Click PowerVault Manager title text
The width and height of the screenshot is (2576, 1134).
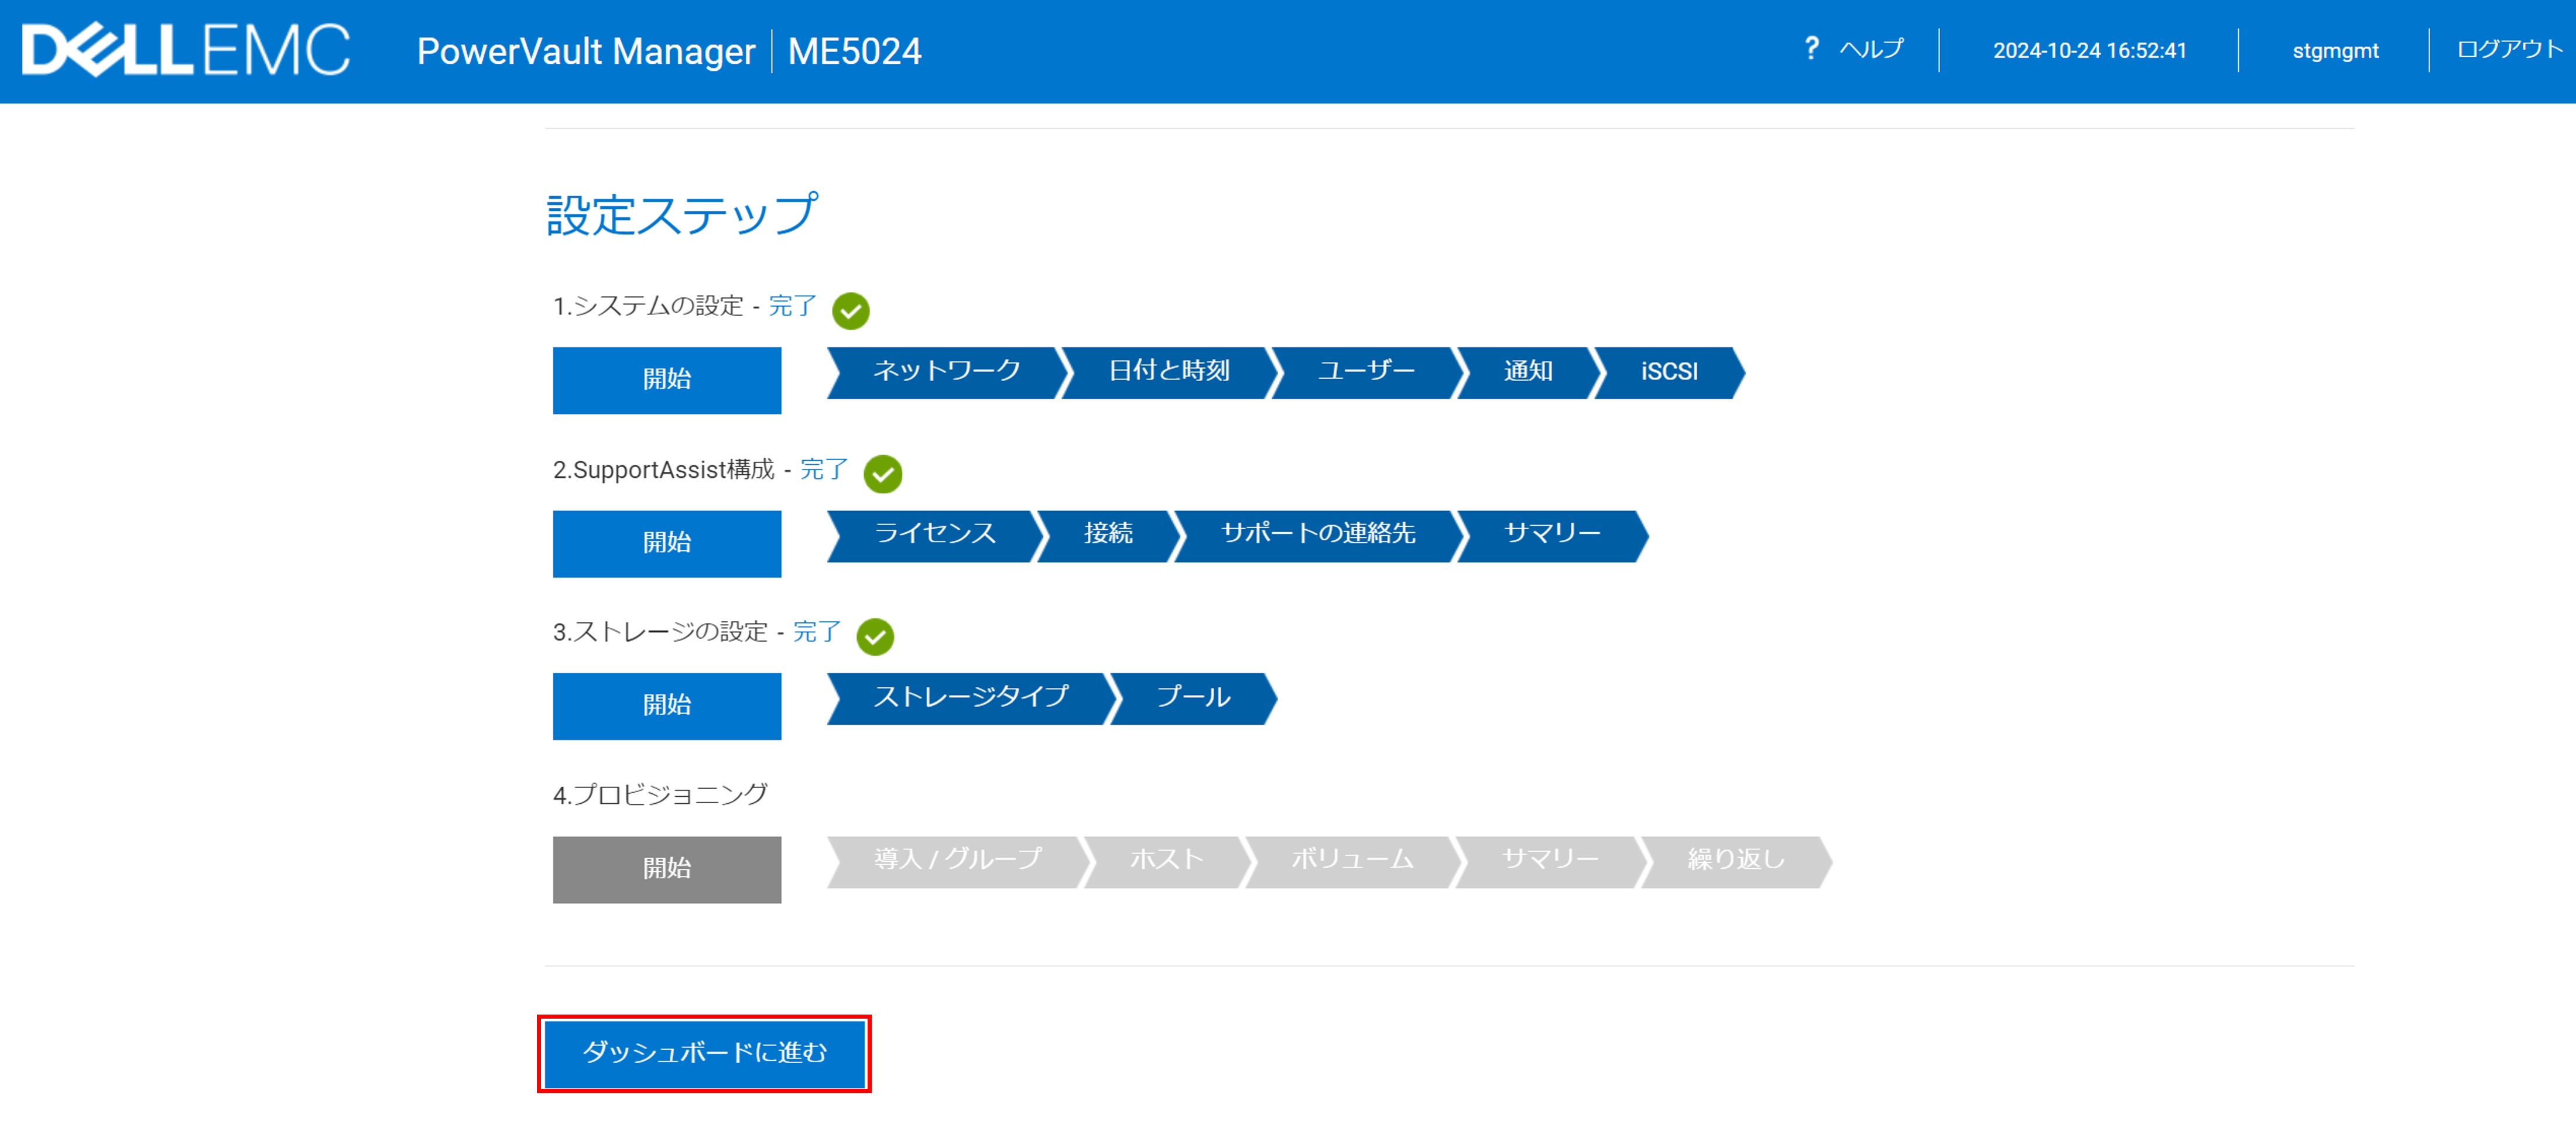(586, 51)
